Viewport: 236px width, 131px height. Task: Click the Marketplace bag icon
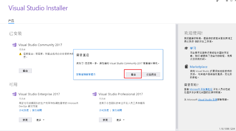pyautogui.click(x=186, y=67)
